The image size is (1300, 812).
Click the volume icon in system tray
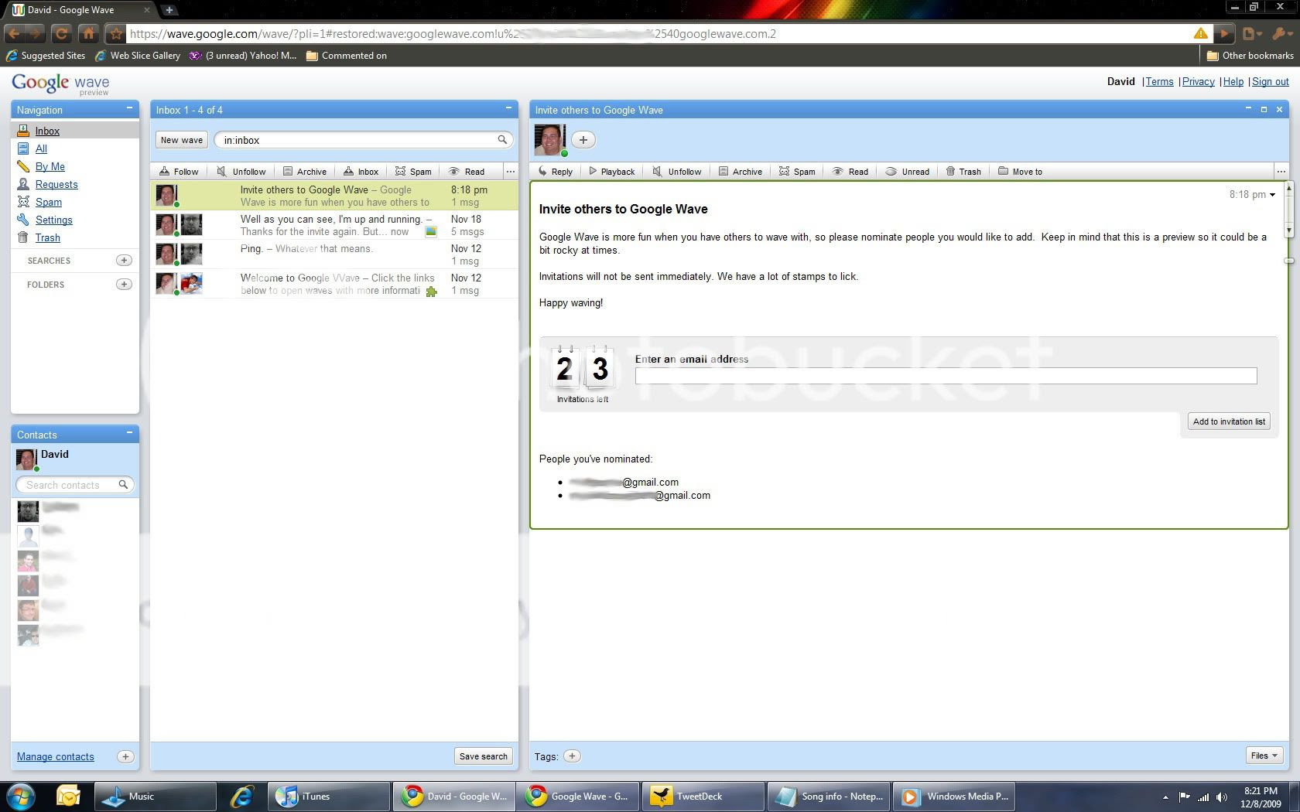pos(1221,797)
